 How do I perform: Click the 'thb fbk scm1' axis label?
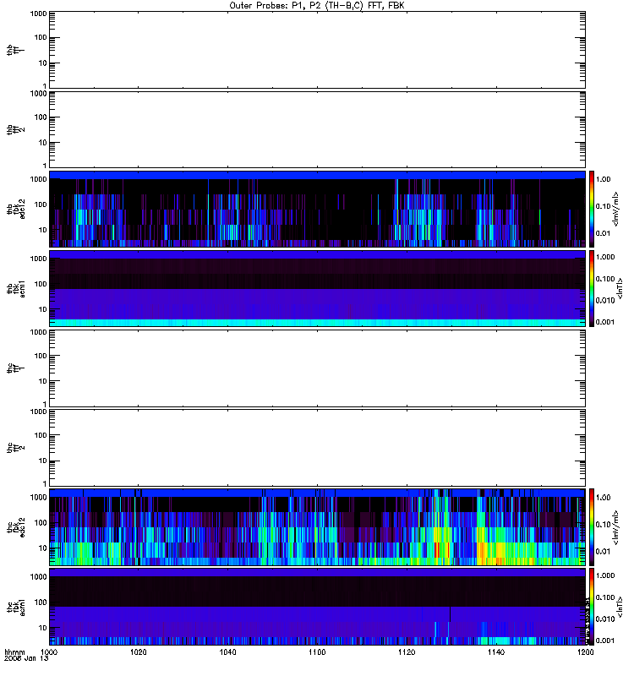point(15,289)
